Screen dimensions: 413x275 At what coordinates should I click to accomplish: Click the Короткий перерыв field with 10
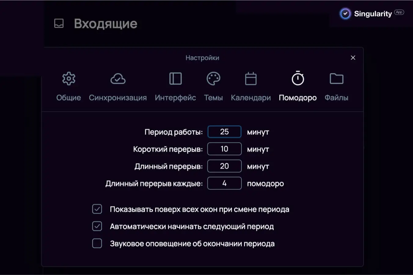click(225, 149)
